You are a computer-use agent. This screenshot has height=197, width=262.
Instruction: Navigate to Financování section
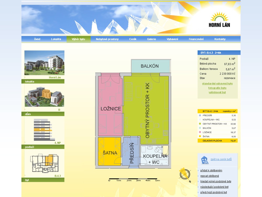pos(196,39)
